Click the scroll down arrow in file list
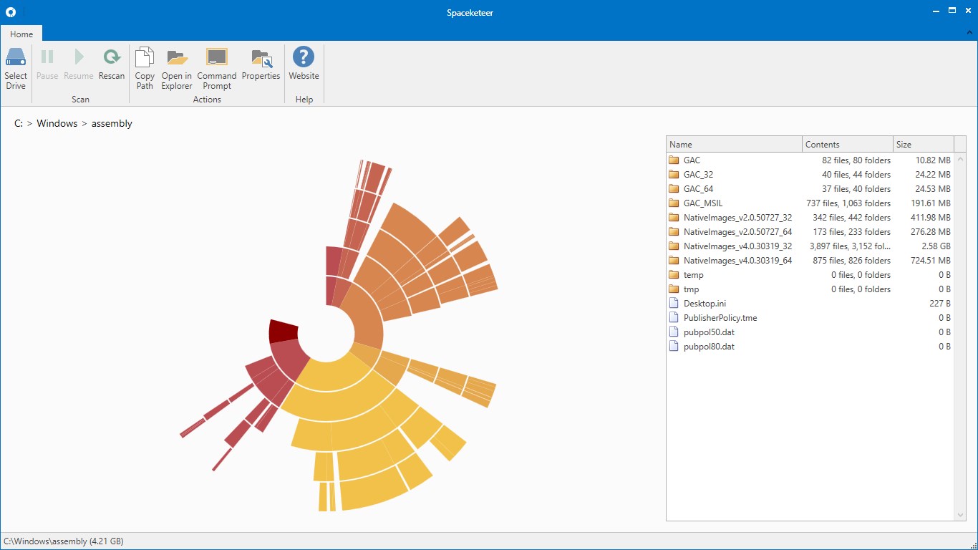The image size is (978, 550). (960, 515)
